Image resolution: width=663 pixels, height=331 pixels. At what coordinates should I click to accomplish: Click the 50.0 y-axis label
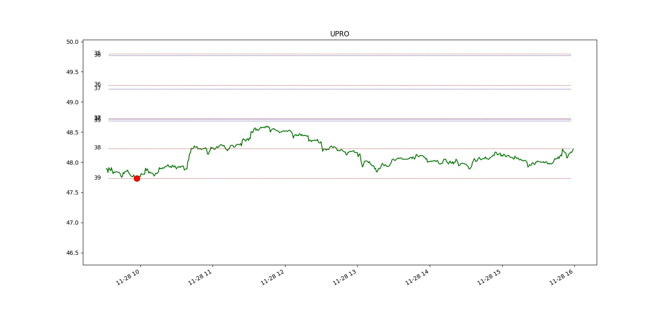(x=72, y=42)
